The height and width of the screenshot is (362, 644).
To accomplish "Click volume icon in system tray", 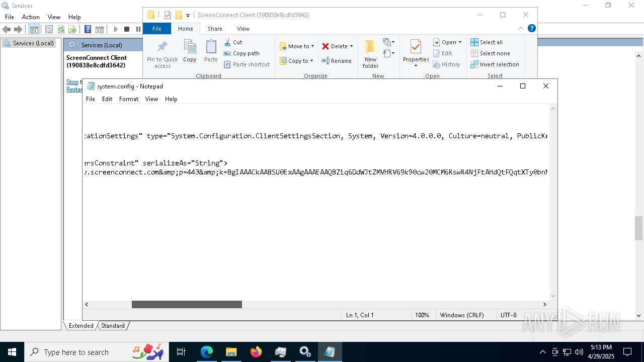I will pyautogui.click(x=579, y=352).
